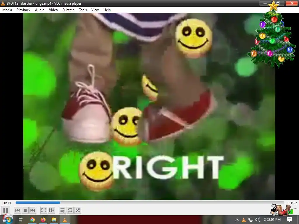Image resolution: width=299 pixels, height=224 pixels.
Task: Click the elapsed time 00:18 label
Action: point(6,203)
